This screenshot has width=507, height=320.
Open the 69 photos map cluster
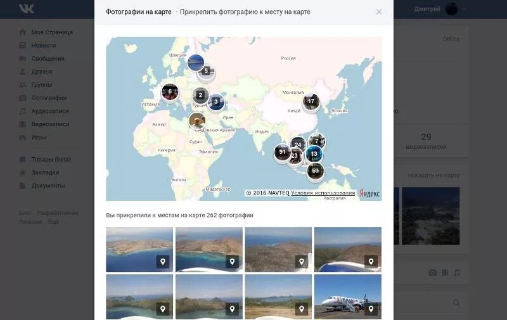click(x=315, y=170)
